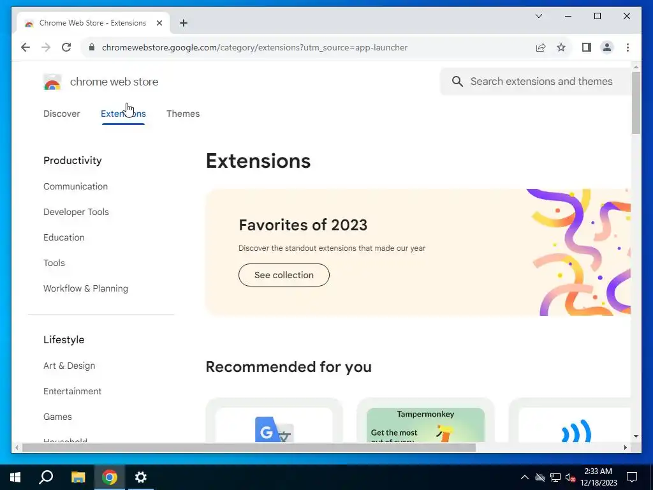This screenshot has width=653, height=490.
Task: Open the Tampermonkey extension card
Action: tap(425, 421)
